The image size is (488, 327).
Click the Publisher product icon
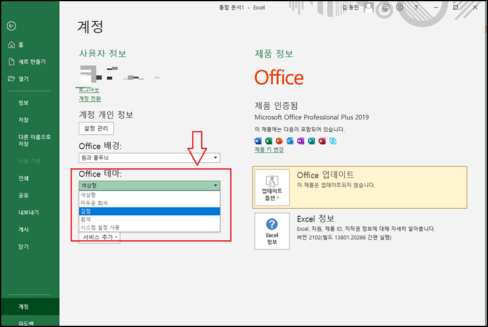pyautogui.click(x=311, y=141)
